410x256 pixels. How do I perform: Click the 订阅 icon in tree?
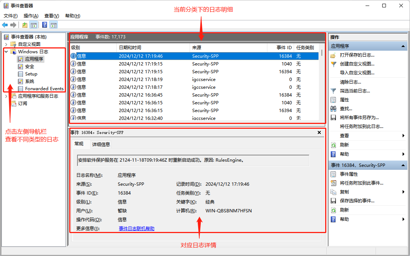[x=14, y=104]
